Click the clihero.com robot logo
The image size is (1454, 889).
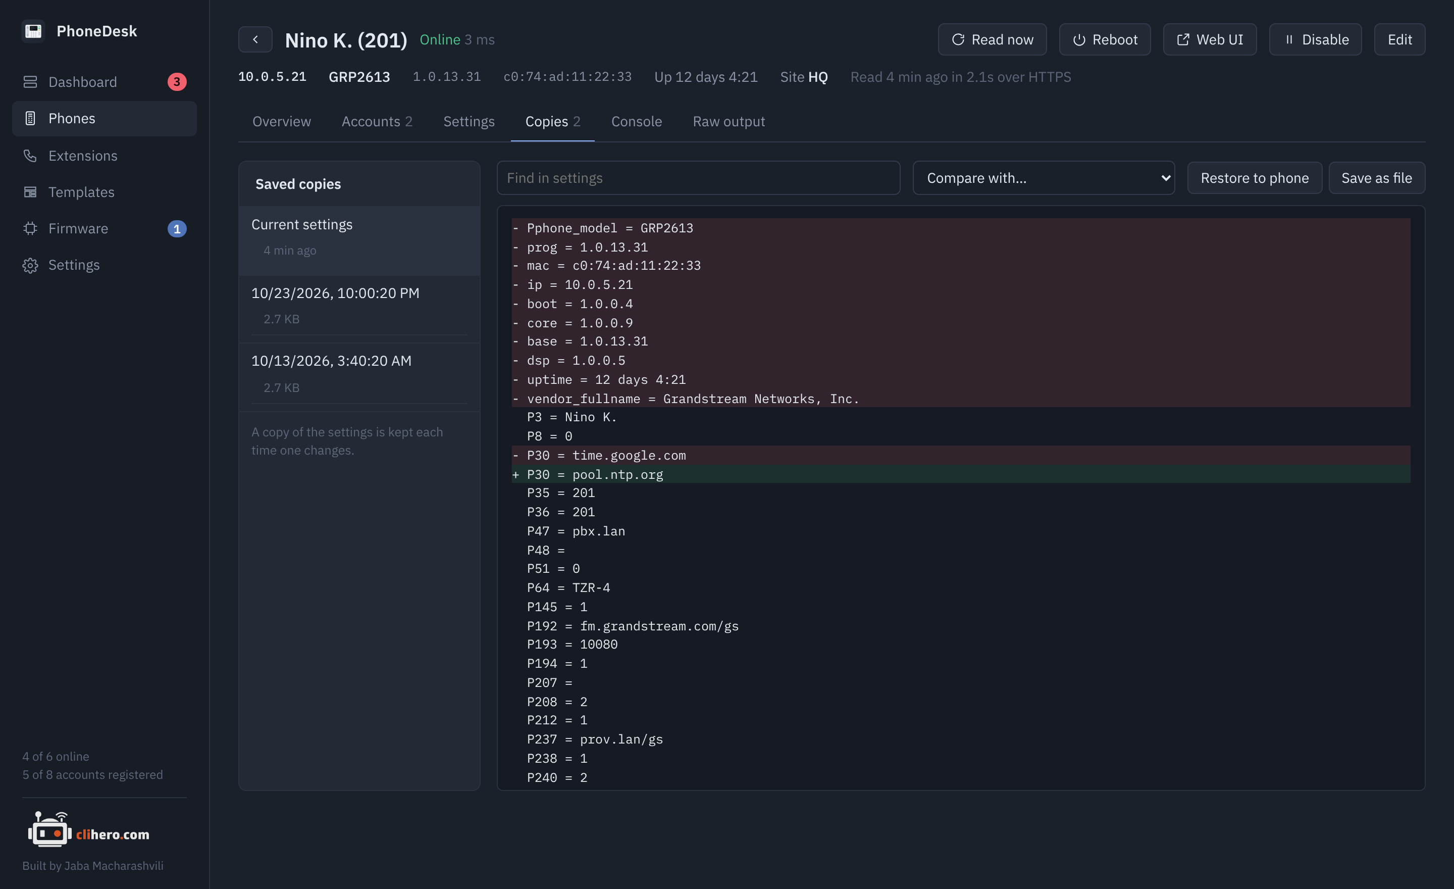pyautogui.click(x=49, y=829)
